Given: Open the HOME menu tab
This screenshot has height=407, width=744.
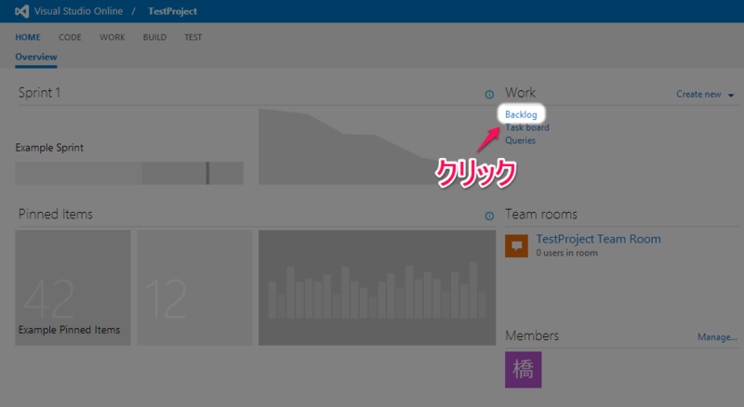Looking at the screenshot, I should (x=28, y=37).
